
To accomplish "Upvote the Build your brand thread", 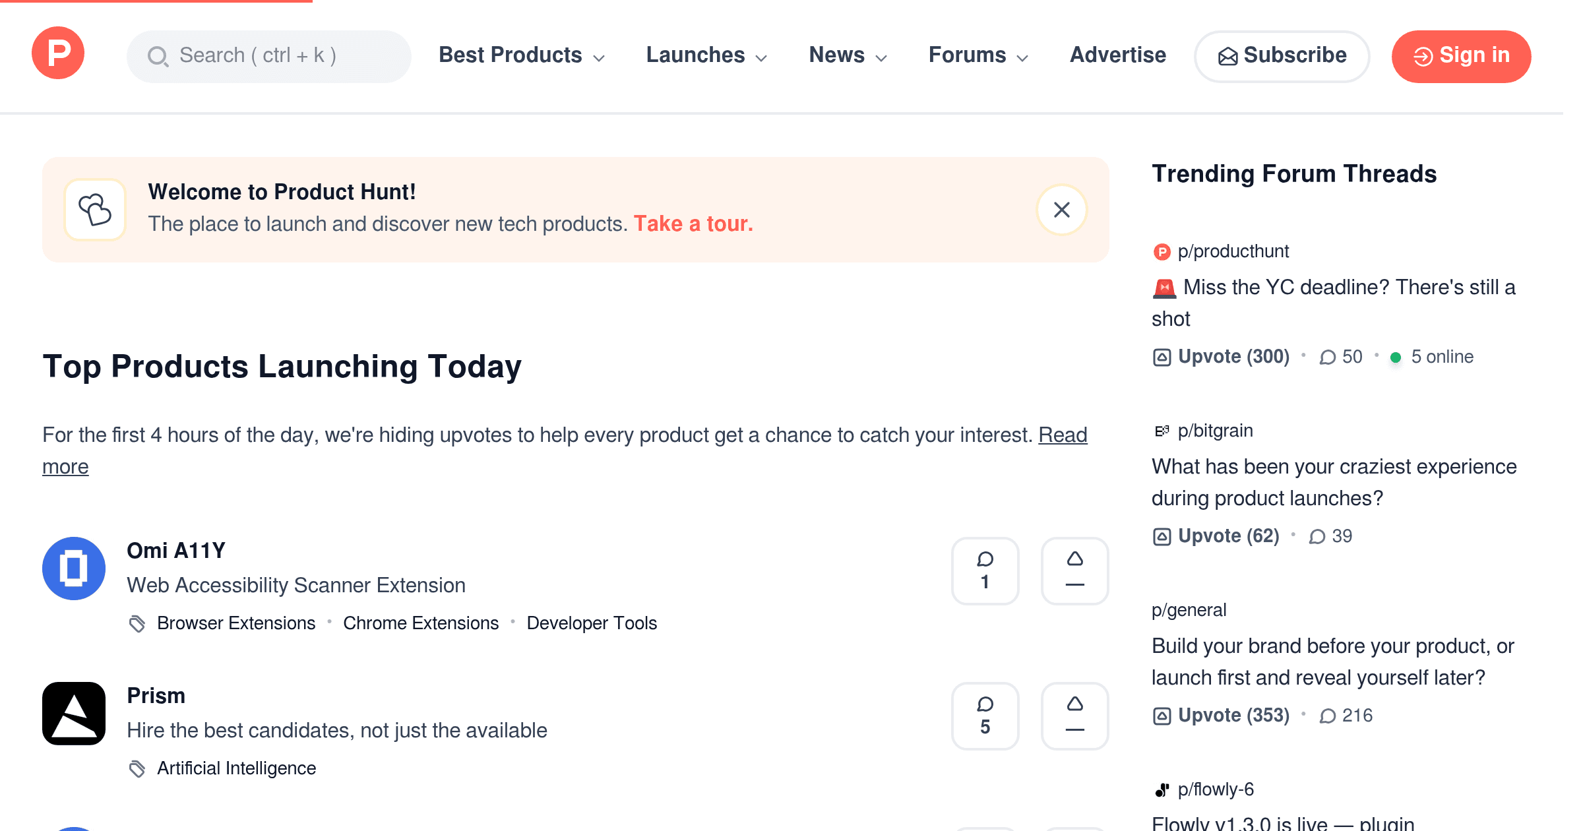I will click(1222, 716).
